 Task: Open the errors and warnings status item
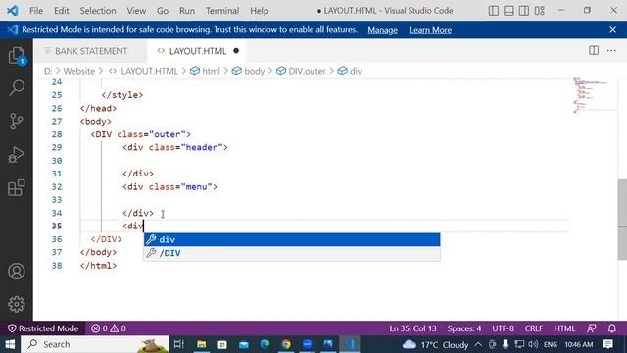click(109, 328)
